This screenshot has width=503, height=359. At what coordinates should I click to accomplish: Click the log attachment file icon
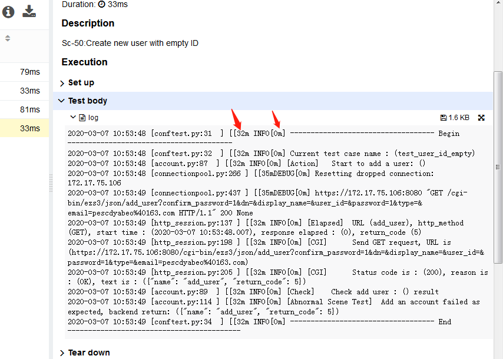(82, 118)
